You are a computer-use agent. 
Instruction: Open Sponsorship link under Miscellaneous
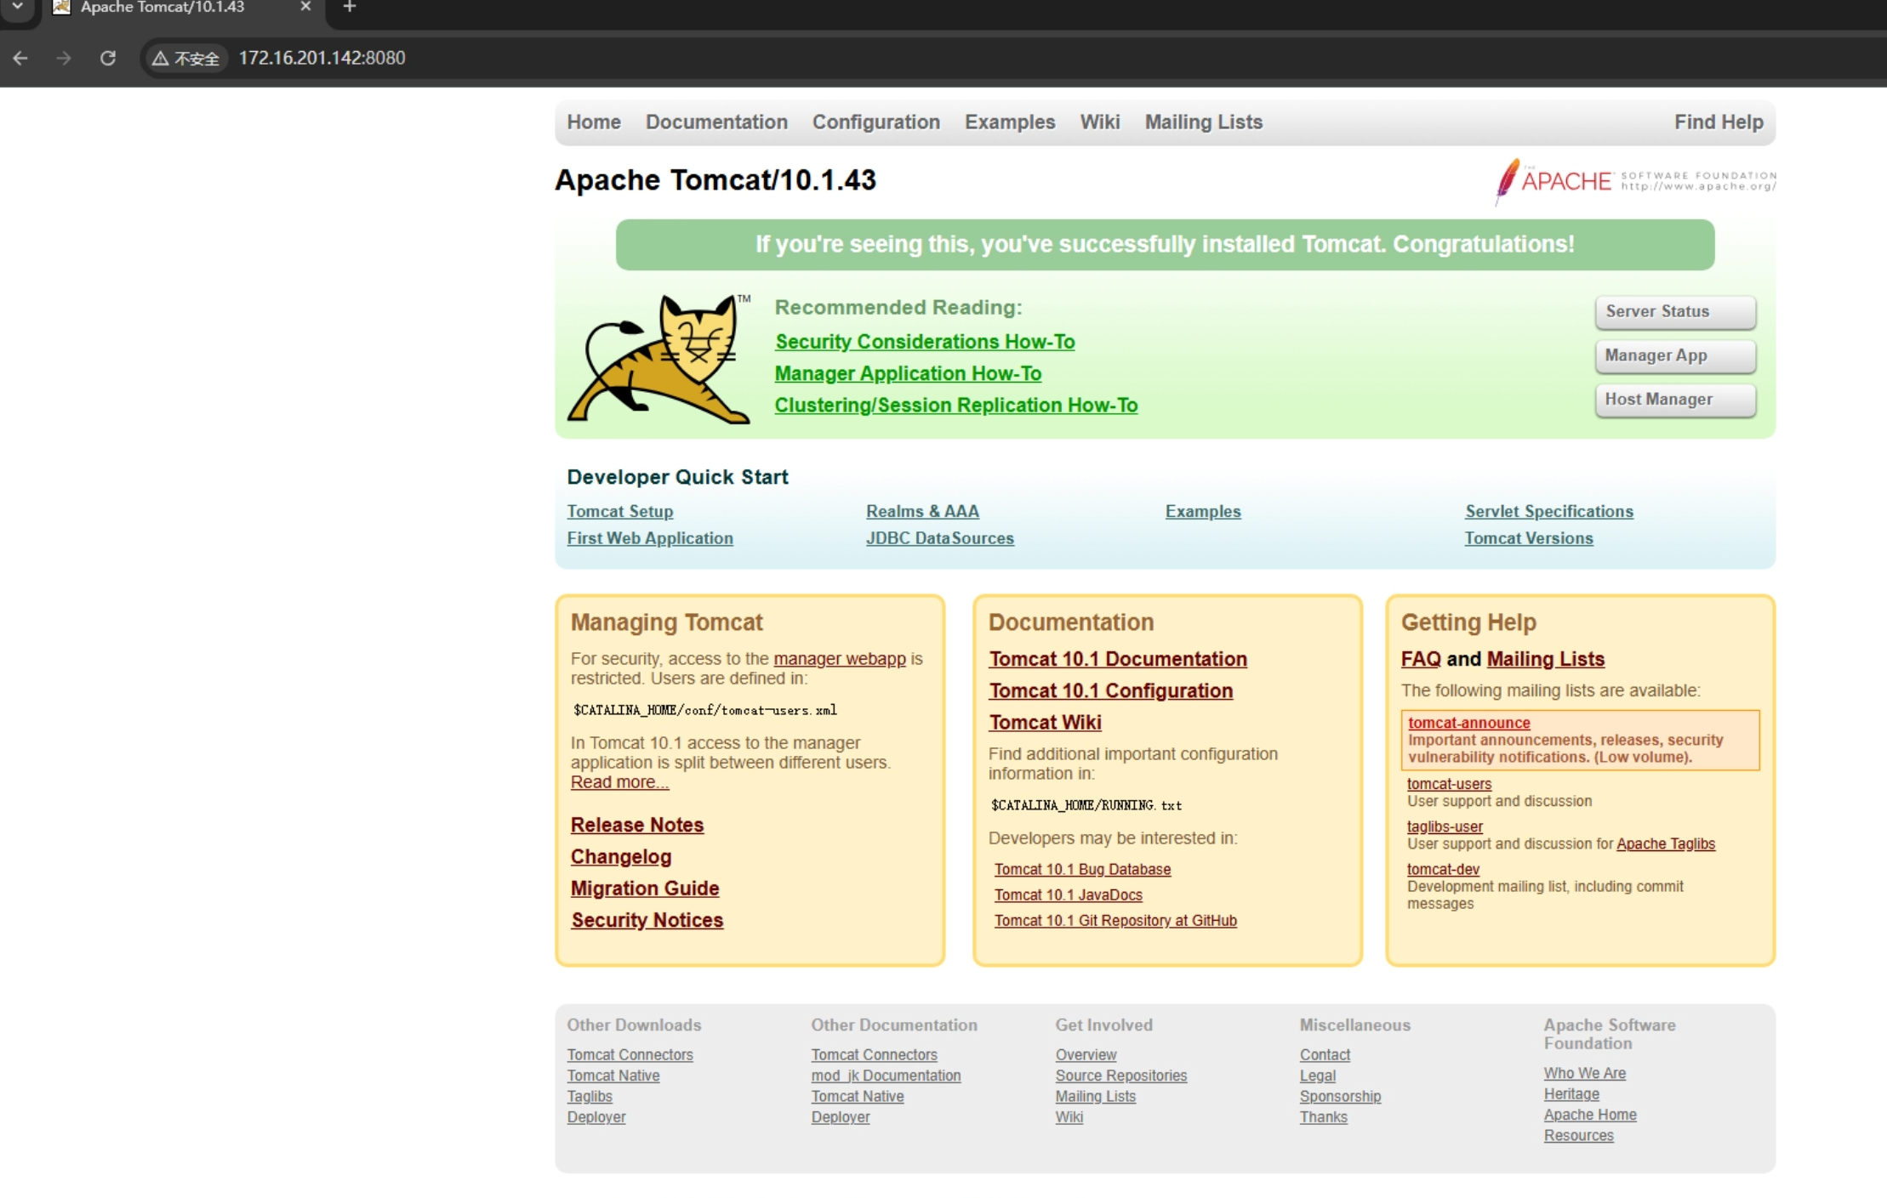pos(1340,1097)
